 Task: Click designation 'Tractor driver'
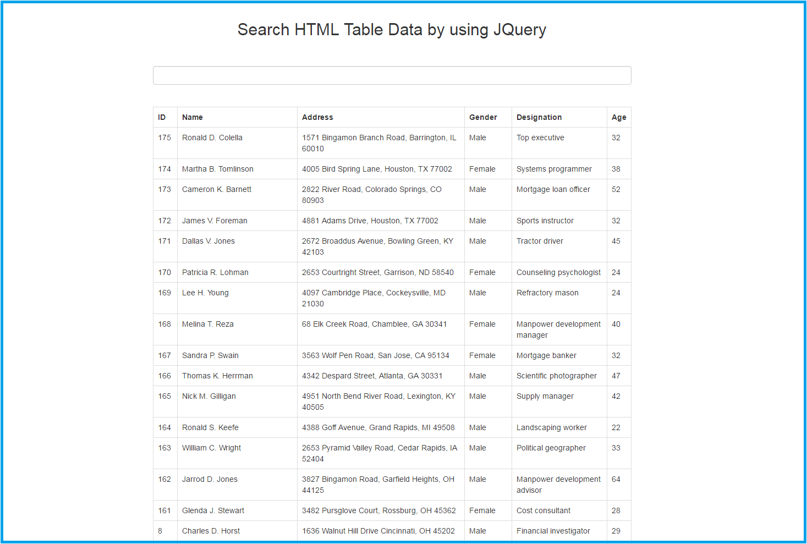(x=540, y=241)
